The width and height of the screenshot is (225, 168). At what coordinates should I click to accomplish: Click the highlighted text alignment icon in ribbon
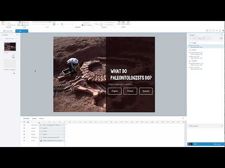[54, 24]
